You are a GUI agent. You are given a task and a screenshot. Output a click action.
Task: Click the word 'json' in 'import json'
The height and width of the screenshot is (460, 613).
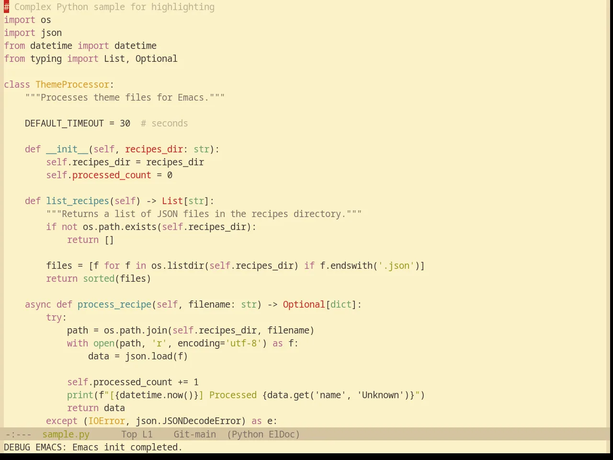coord(51,33)
